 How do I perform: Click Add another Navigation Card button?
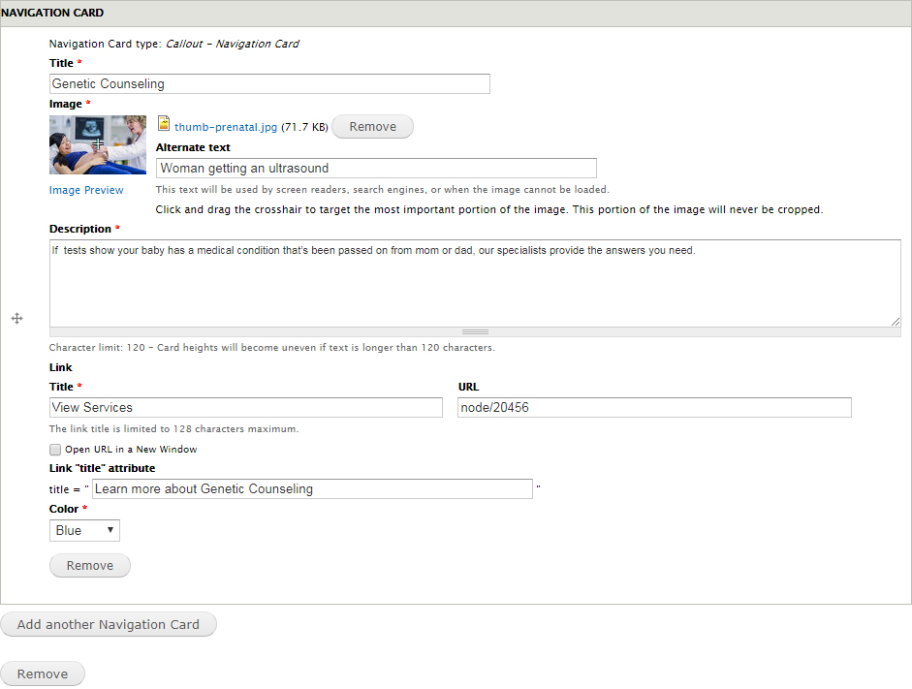[x=109, y=624]
